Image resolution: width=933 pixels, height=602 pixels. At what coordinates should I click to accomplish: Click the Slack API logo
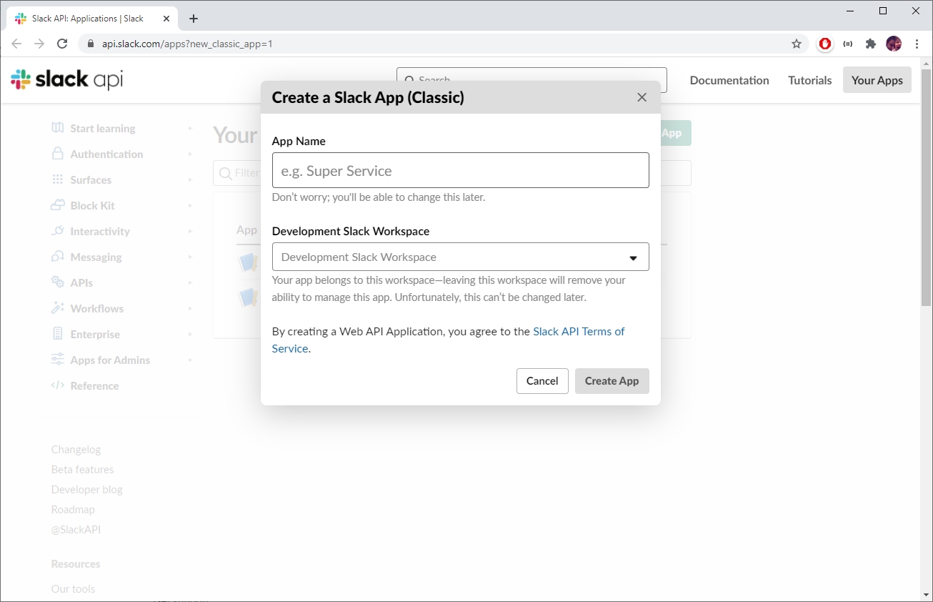coord(67,79)
